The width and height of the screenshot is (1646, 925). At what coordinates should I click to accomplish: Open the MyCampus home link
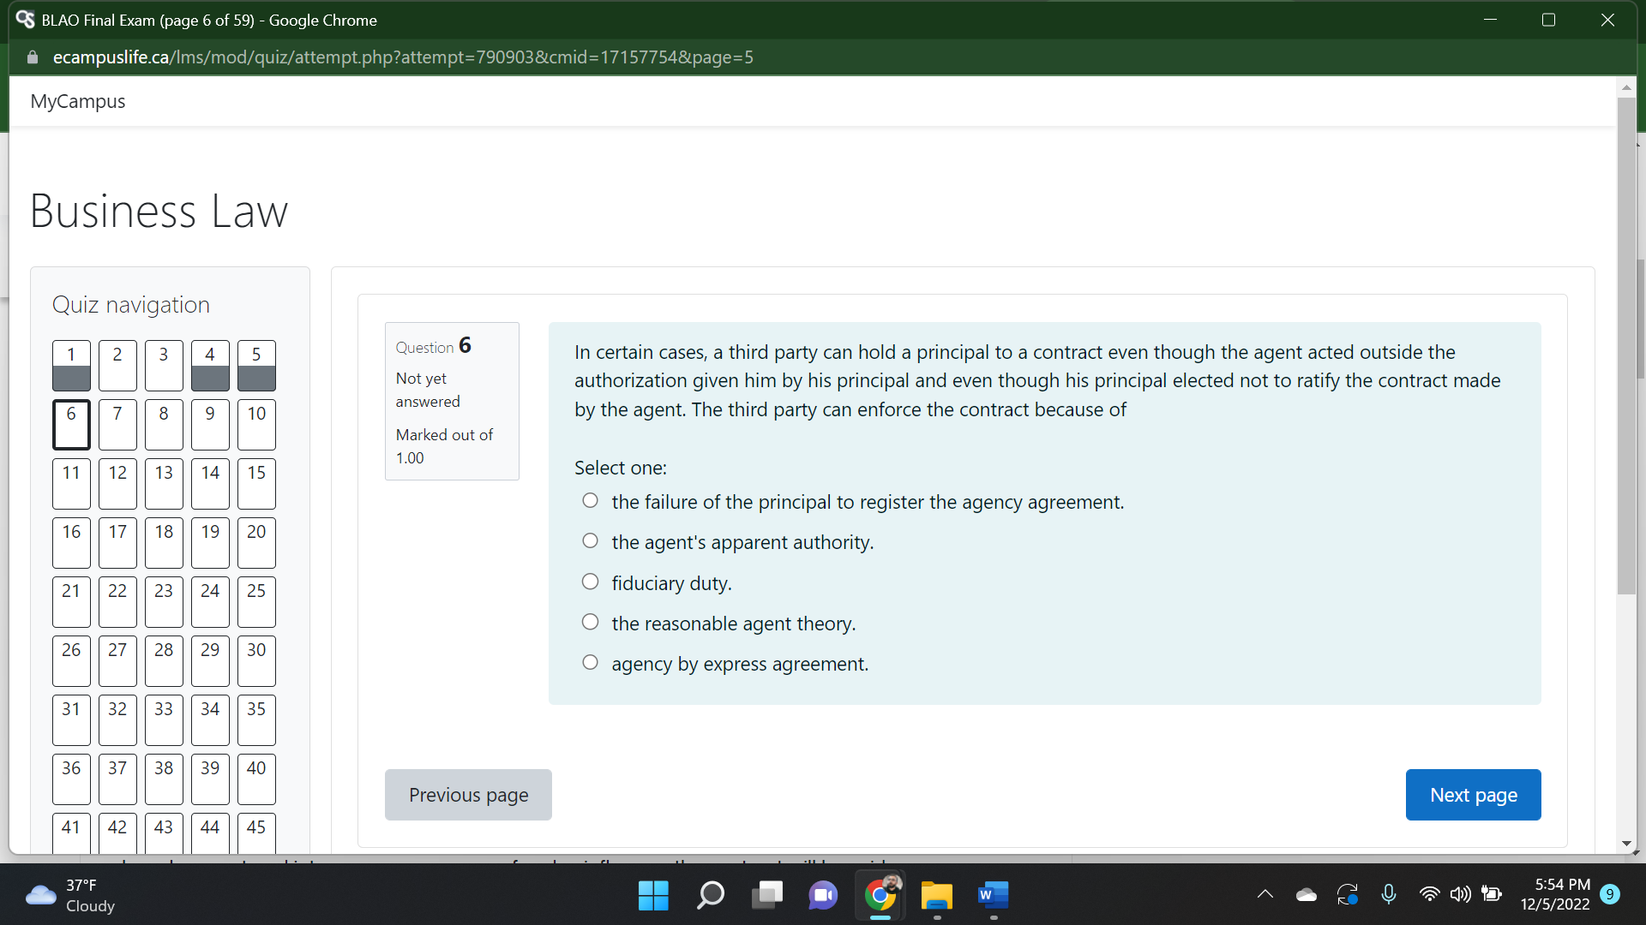(x=77, y=101)
